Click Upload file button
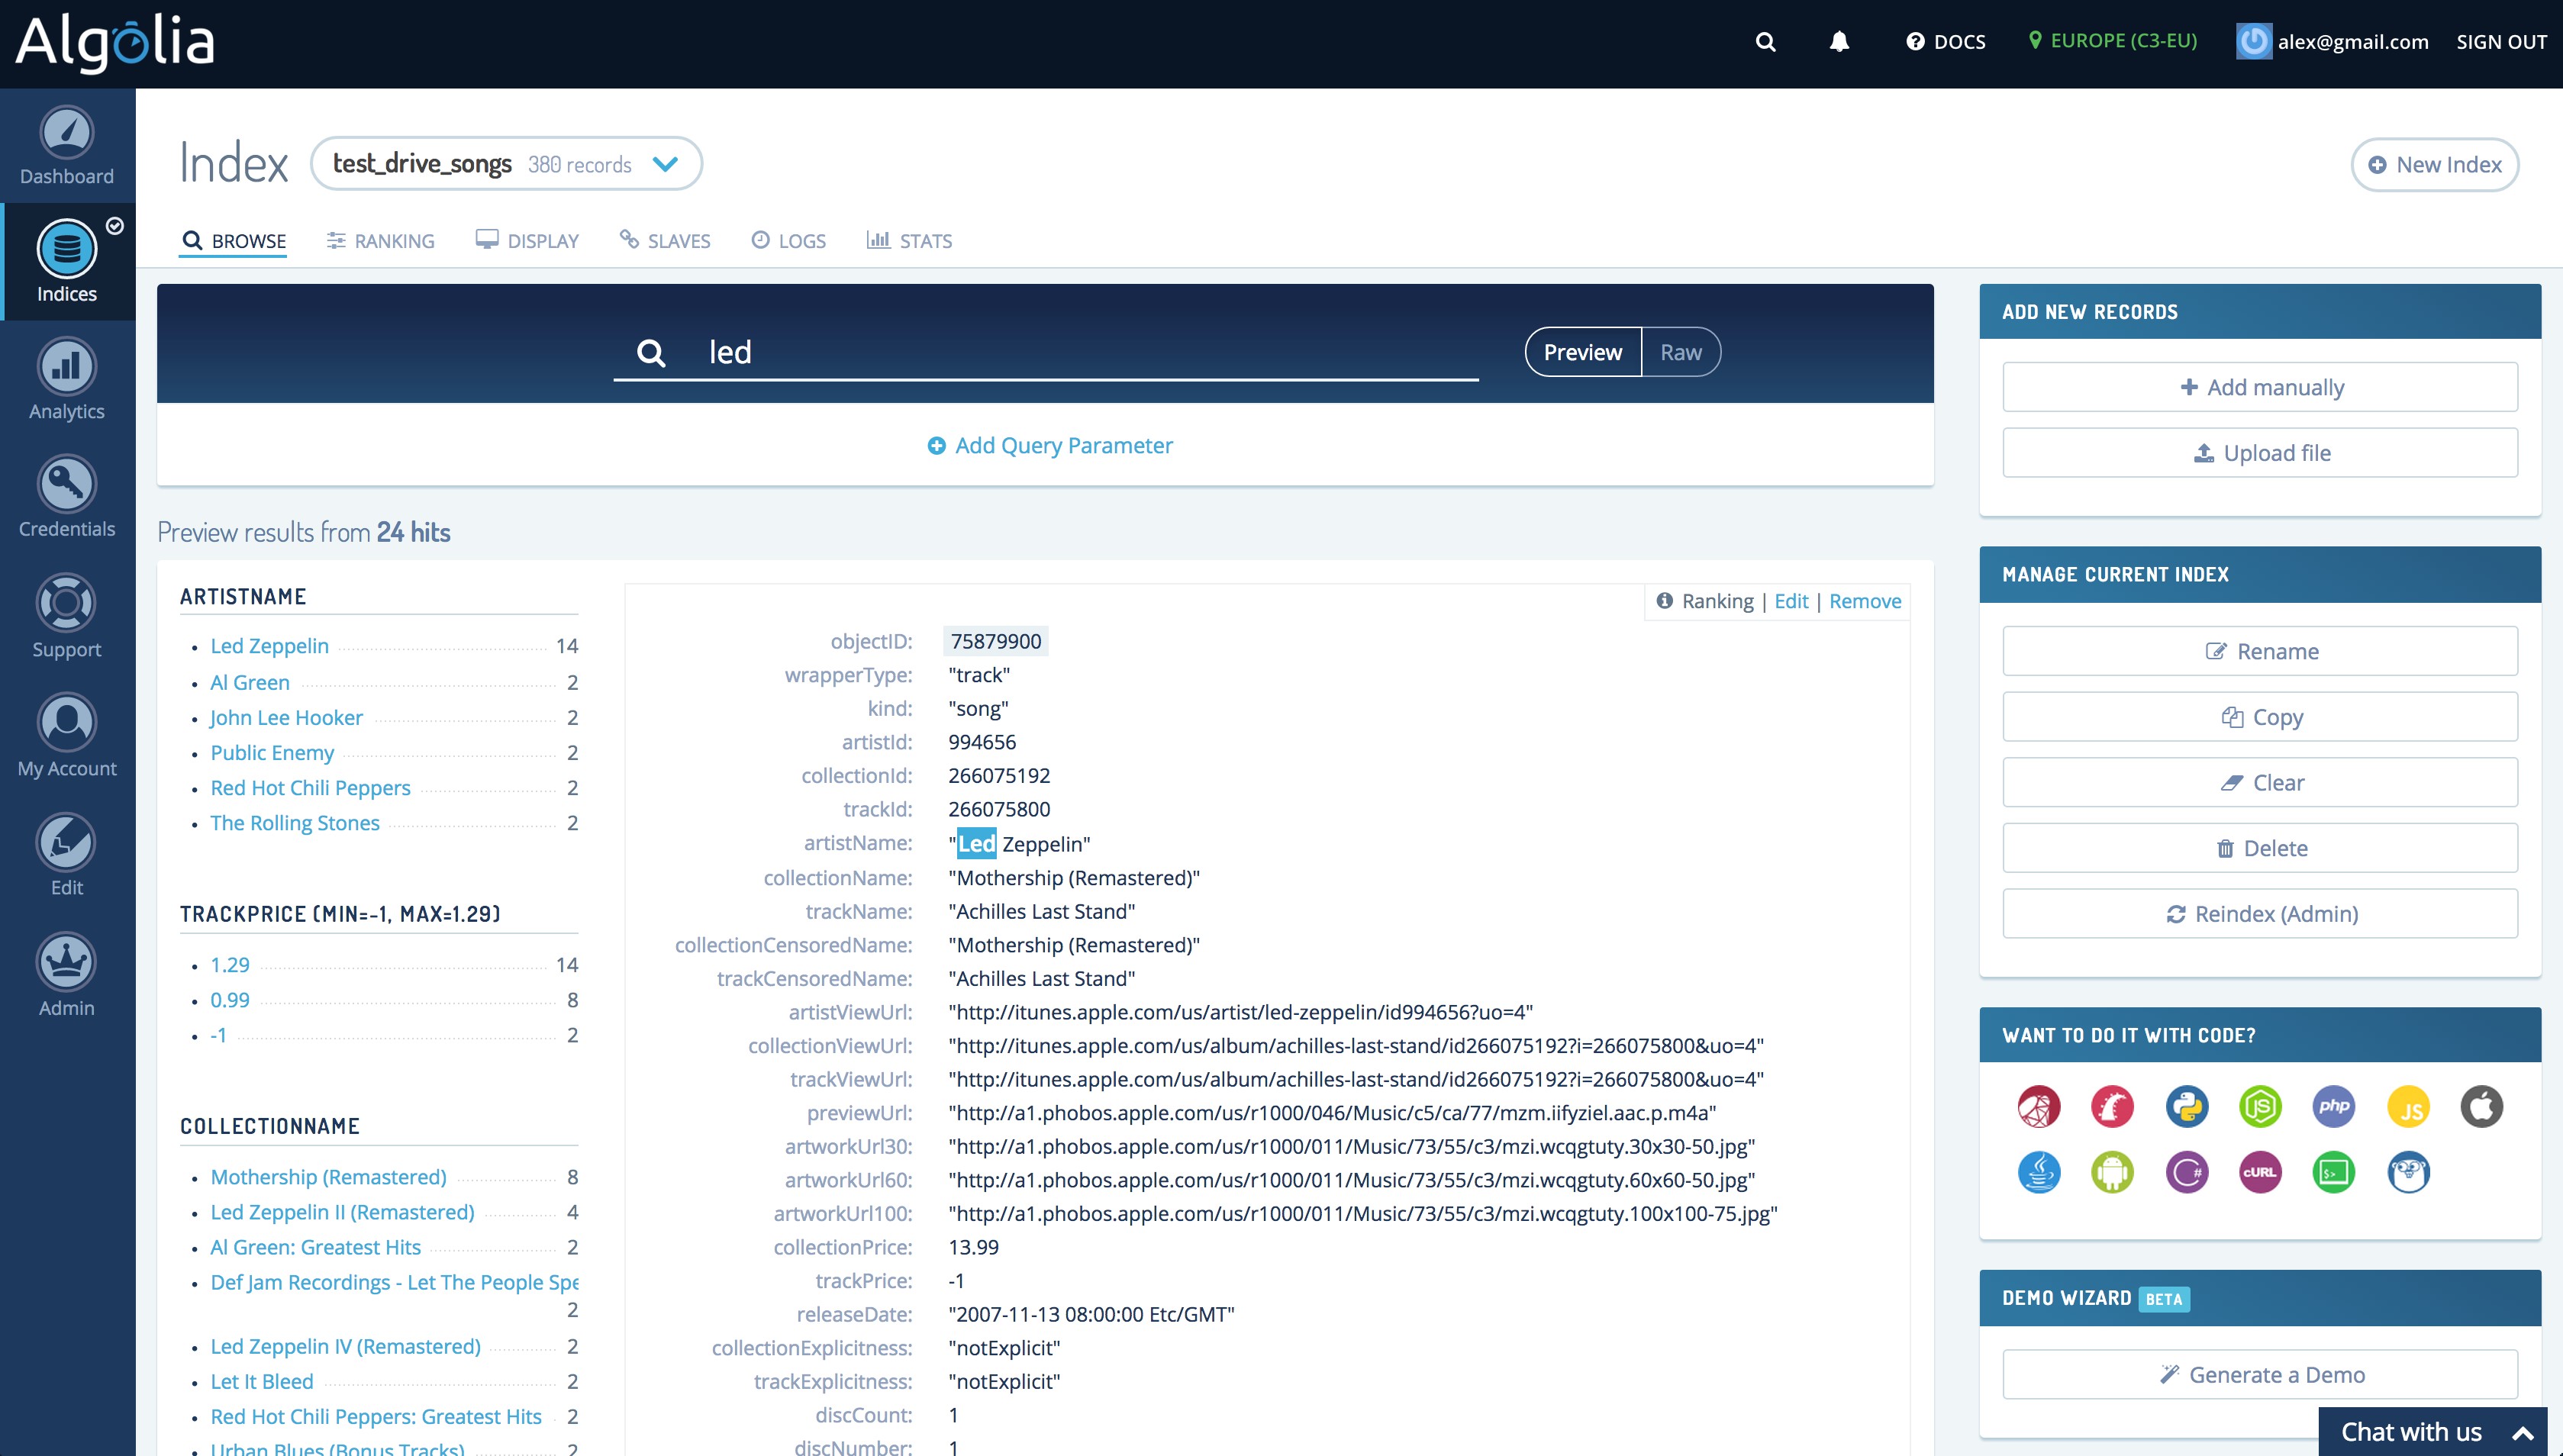The width and height of the screenshot is (2563, 1456). [x=2260, y=453]
